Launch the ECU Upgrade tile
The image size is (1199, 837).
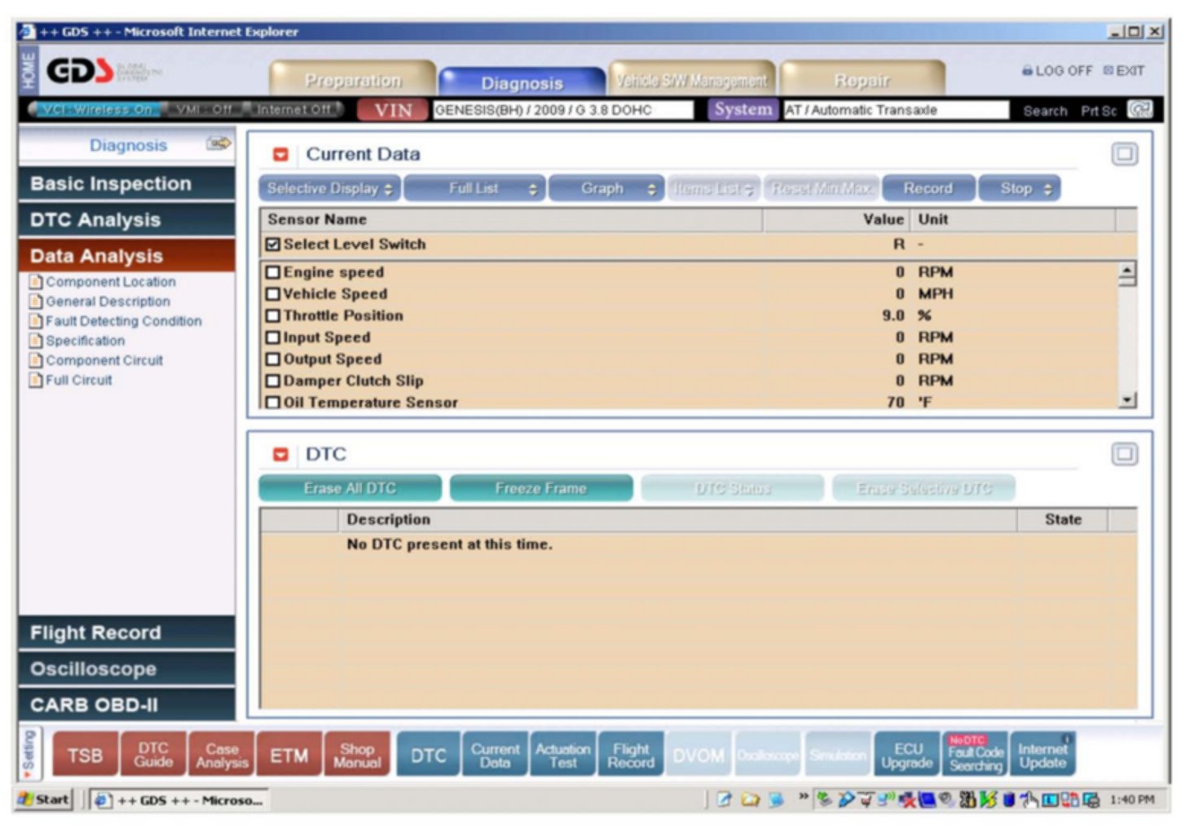[907, 756]
